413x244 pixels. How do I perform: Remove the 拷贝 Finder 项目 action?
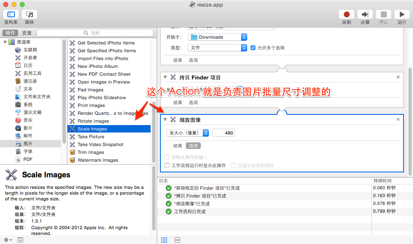(x=398, y=77)
